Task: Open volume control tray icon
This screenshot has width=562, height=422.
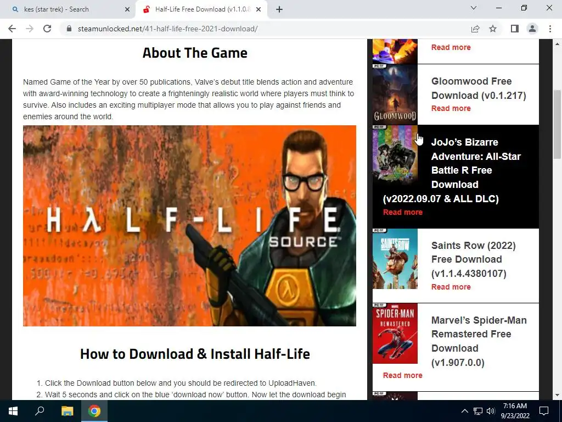Action: point(491,411)
